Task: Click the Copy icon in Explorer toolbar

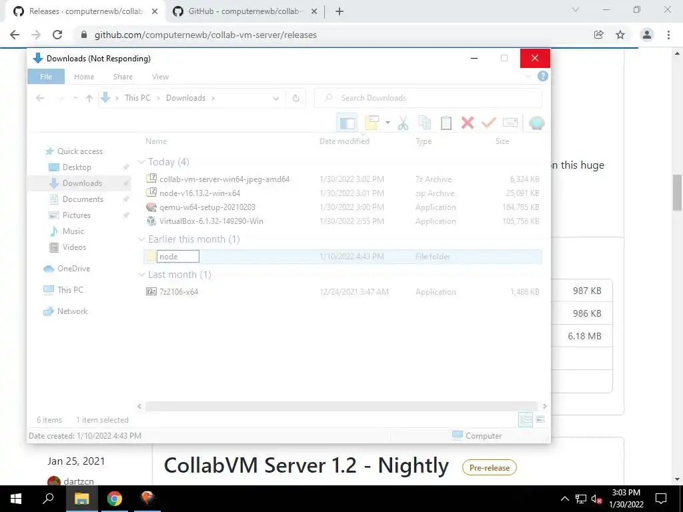Action: coord(425,123)
